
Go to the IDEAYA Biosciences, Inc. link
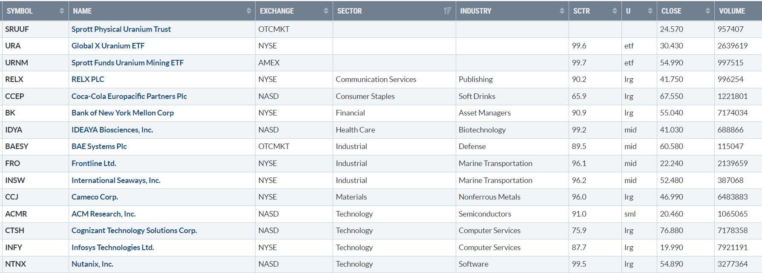tap(112, 130)
